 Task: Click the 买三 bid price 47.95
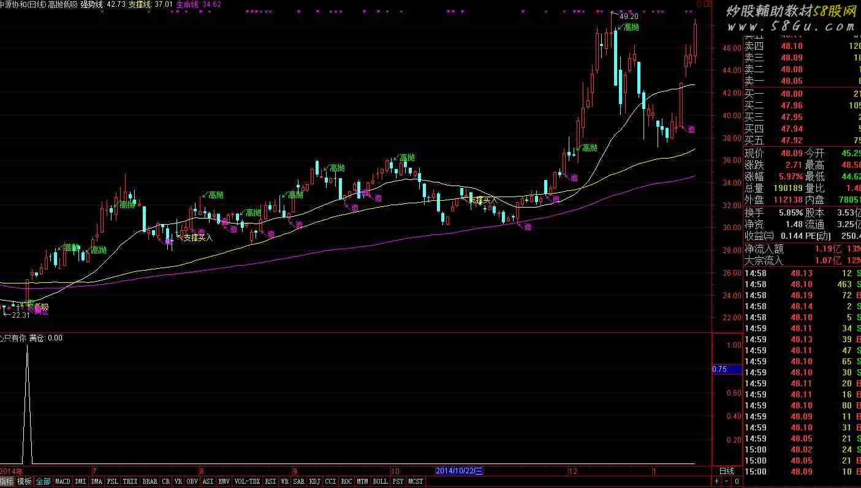(x=792, y=117)
